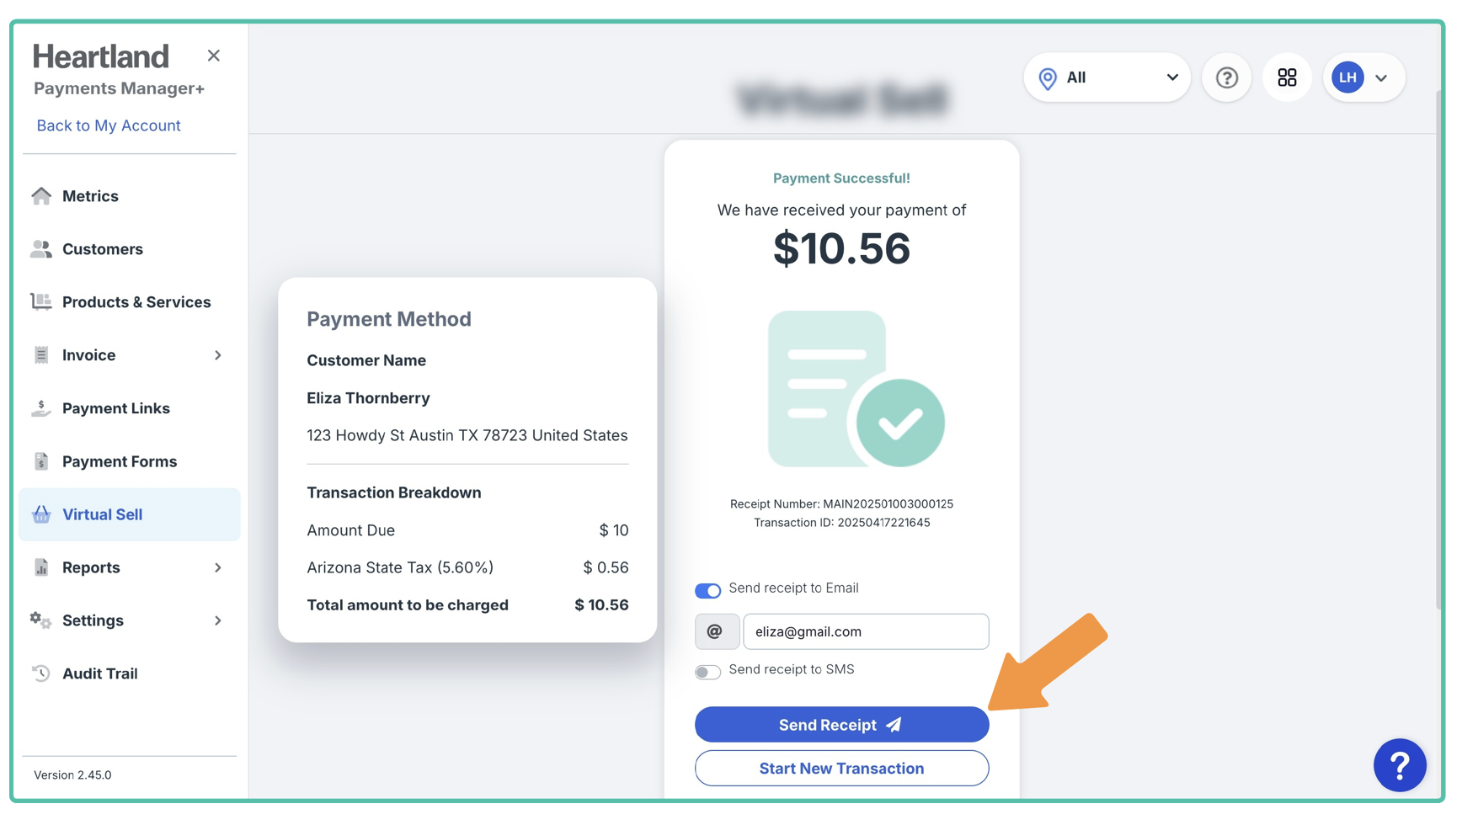Click the LH user avatar
1462x825 pixels.
(1347, 77)
